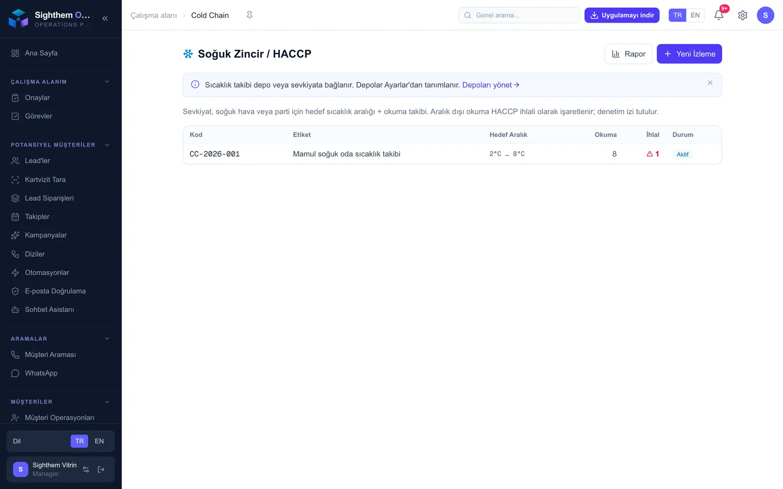Click the Diziler icon
Screen dimensions: 783x489
[x=15, y=254]
